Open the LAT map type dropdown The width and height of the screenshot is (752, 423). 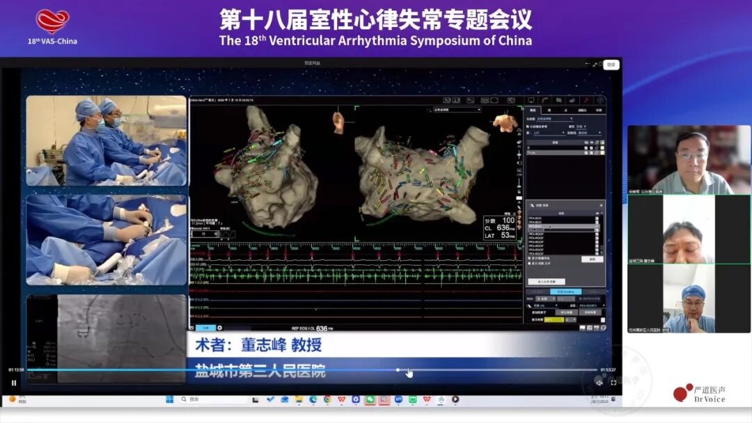coord(549,133)
